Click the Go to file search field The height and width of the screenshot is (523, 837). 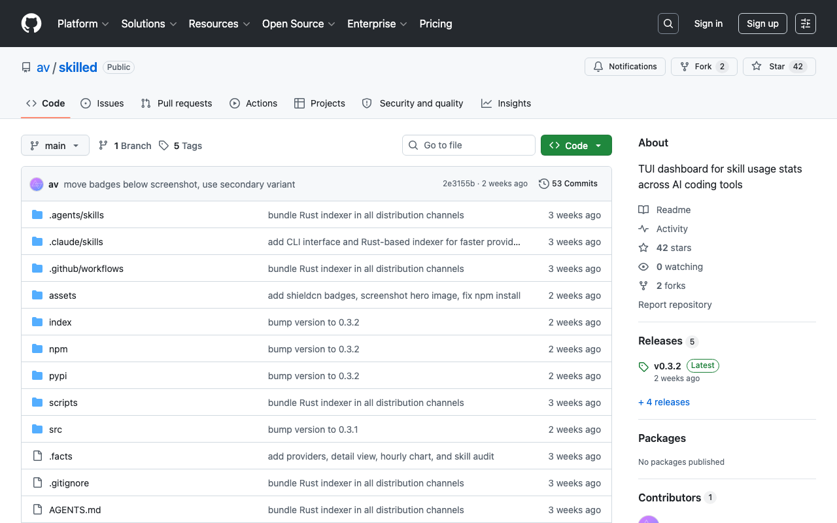(469, 145)
